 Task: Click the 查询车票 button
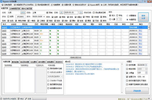click(143, 17)
